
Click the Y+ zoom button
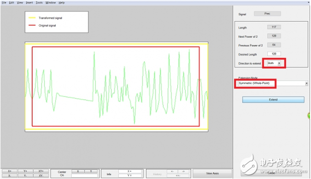(x=25, y=171)
